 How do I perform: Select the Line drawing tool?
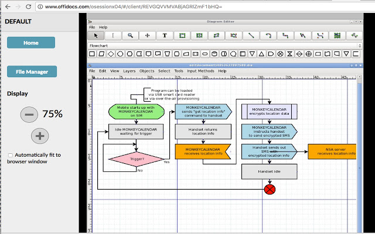pos(251,35)
